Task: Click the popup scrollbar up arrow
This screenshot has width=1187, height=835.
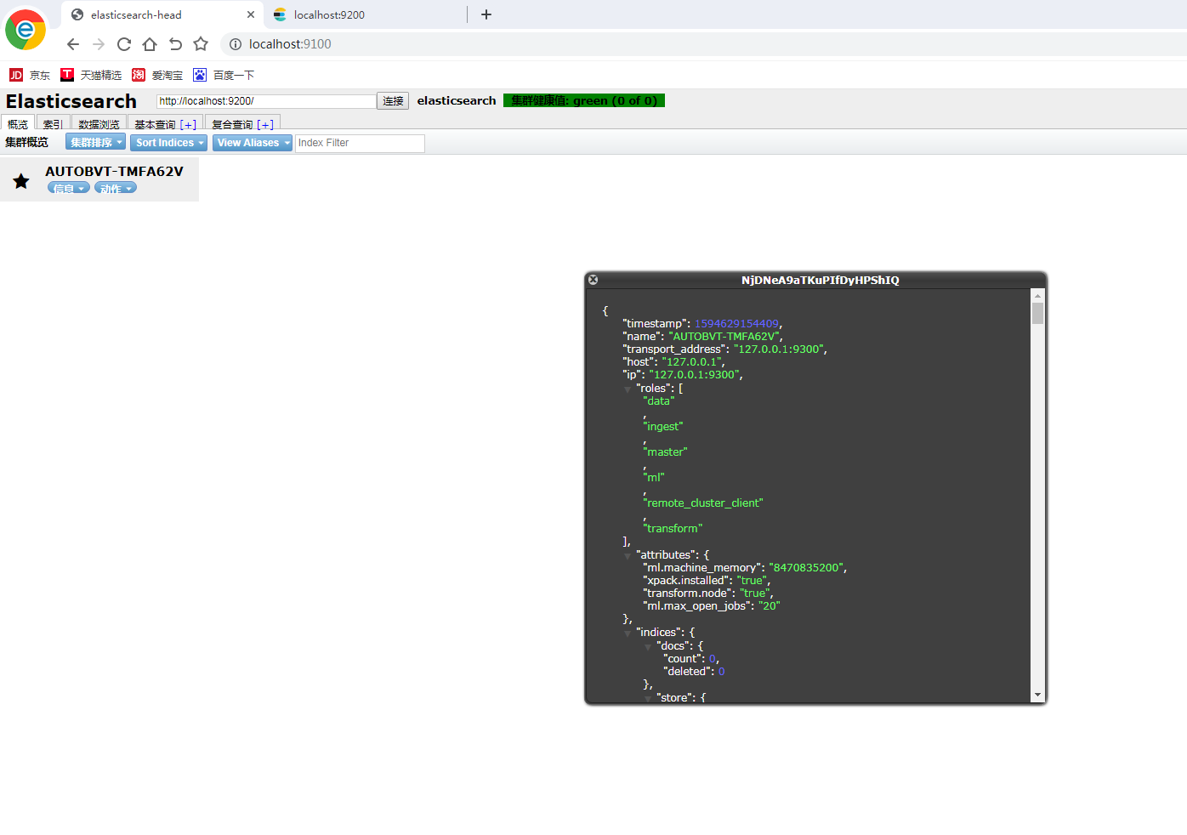Action: coord(1037,295)
